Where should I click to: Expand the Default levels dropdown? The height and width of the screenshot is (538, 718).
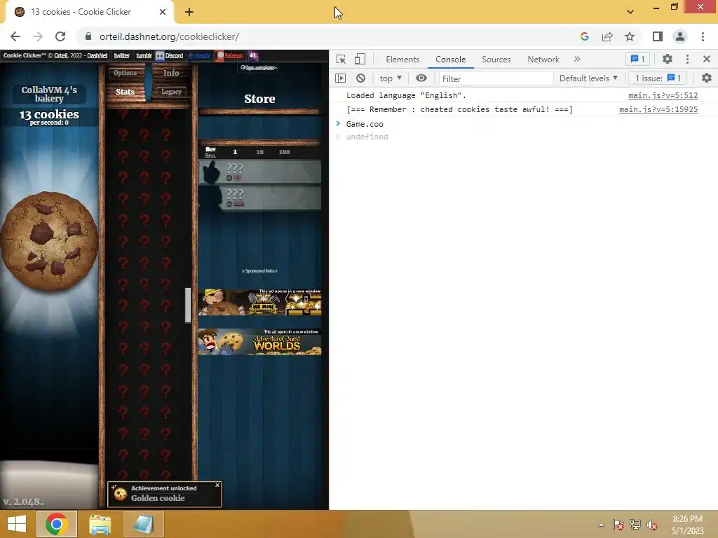click(x=588, y=78)
